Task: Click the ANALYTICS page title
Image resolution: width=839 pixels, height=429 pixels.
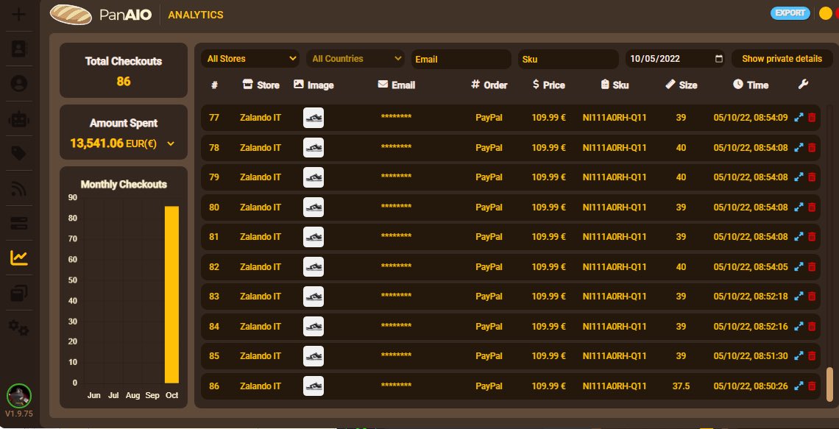Action: pos(196,15)
